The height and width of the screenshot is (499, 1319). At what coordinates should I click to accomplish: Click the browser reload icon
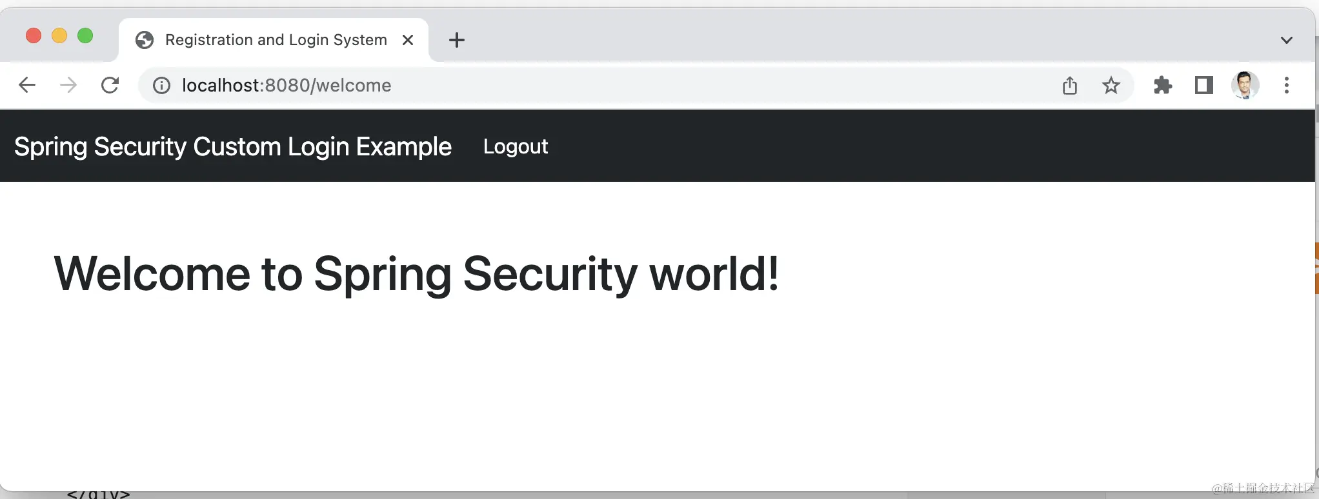(110, 85)
